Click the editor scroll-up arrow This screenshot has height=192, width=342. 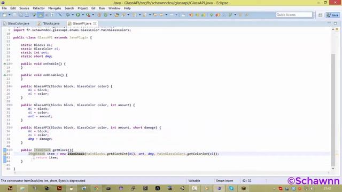333,29
